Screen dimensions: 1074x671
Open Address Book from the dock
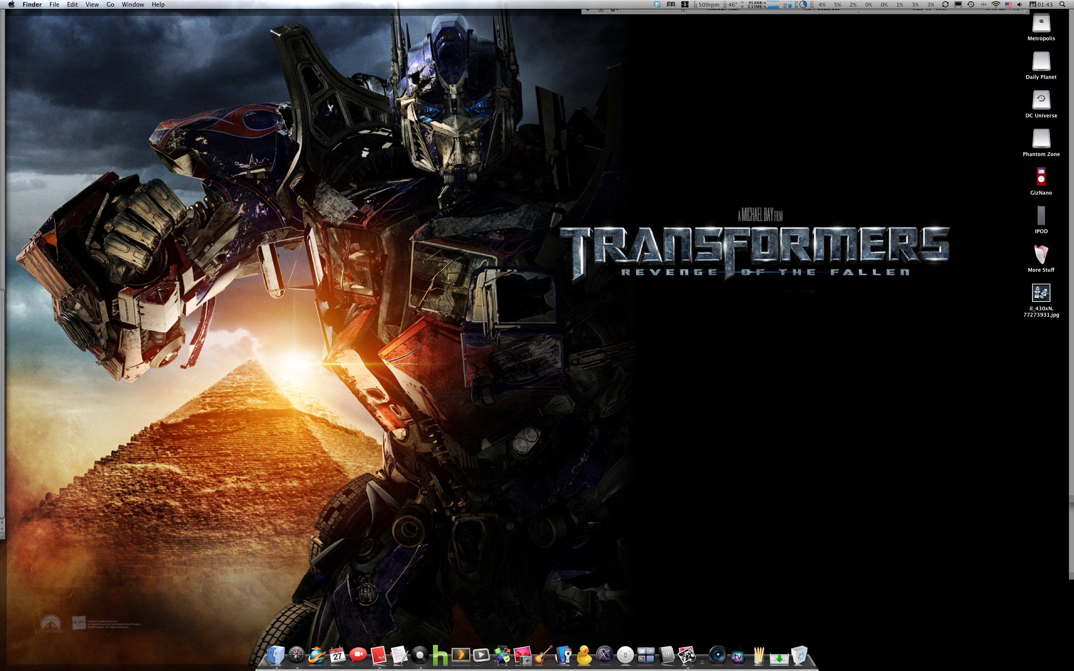pos(667,655)
